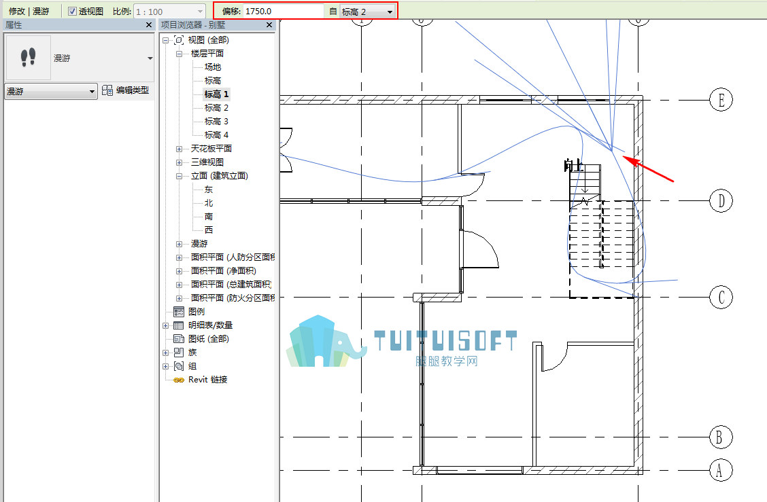Select grid bubble B
The image size is (767, 502).
[x=721, y=437]
